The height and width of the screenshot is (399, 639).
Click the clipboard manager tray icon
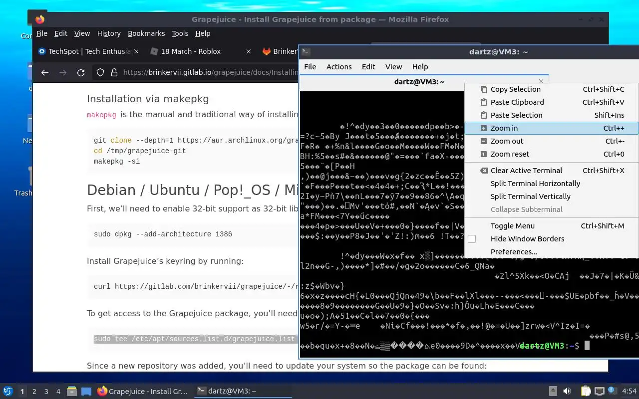pos(586,391)
